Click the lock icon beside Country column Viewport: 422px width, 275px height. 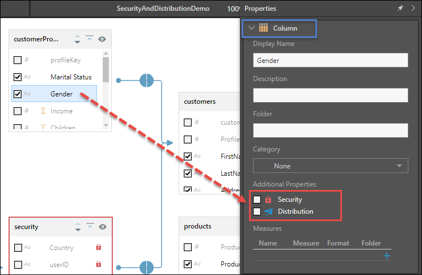(98, 248)
